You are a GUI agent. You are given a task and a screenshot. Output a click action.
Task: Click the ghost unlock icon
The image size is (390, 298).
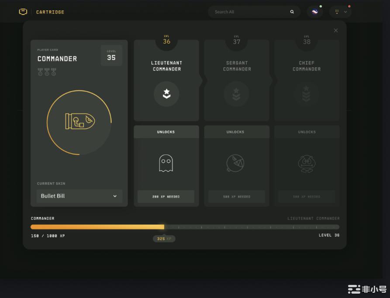tap(166, 164)
